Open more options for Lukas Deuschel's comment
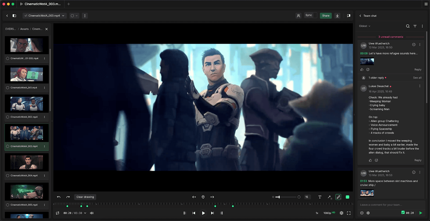This screenshot has height=221, width=430. tap(420, 86)
